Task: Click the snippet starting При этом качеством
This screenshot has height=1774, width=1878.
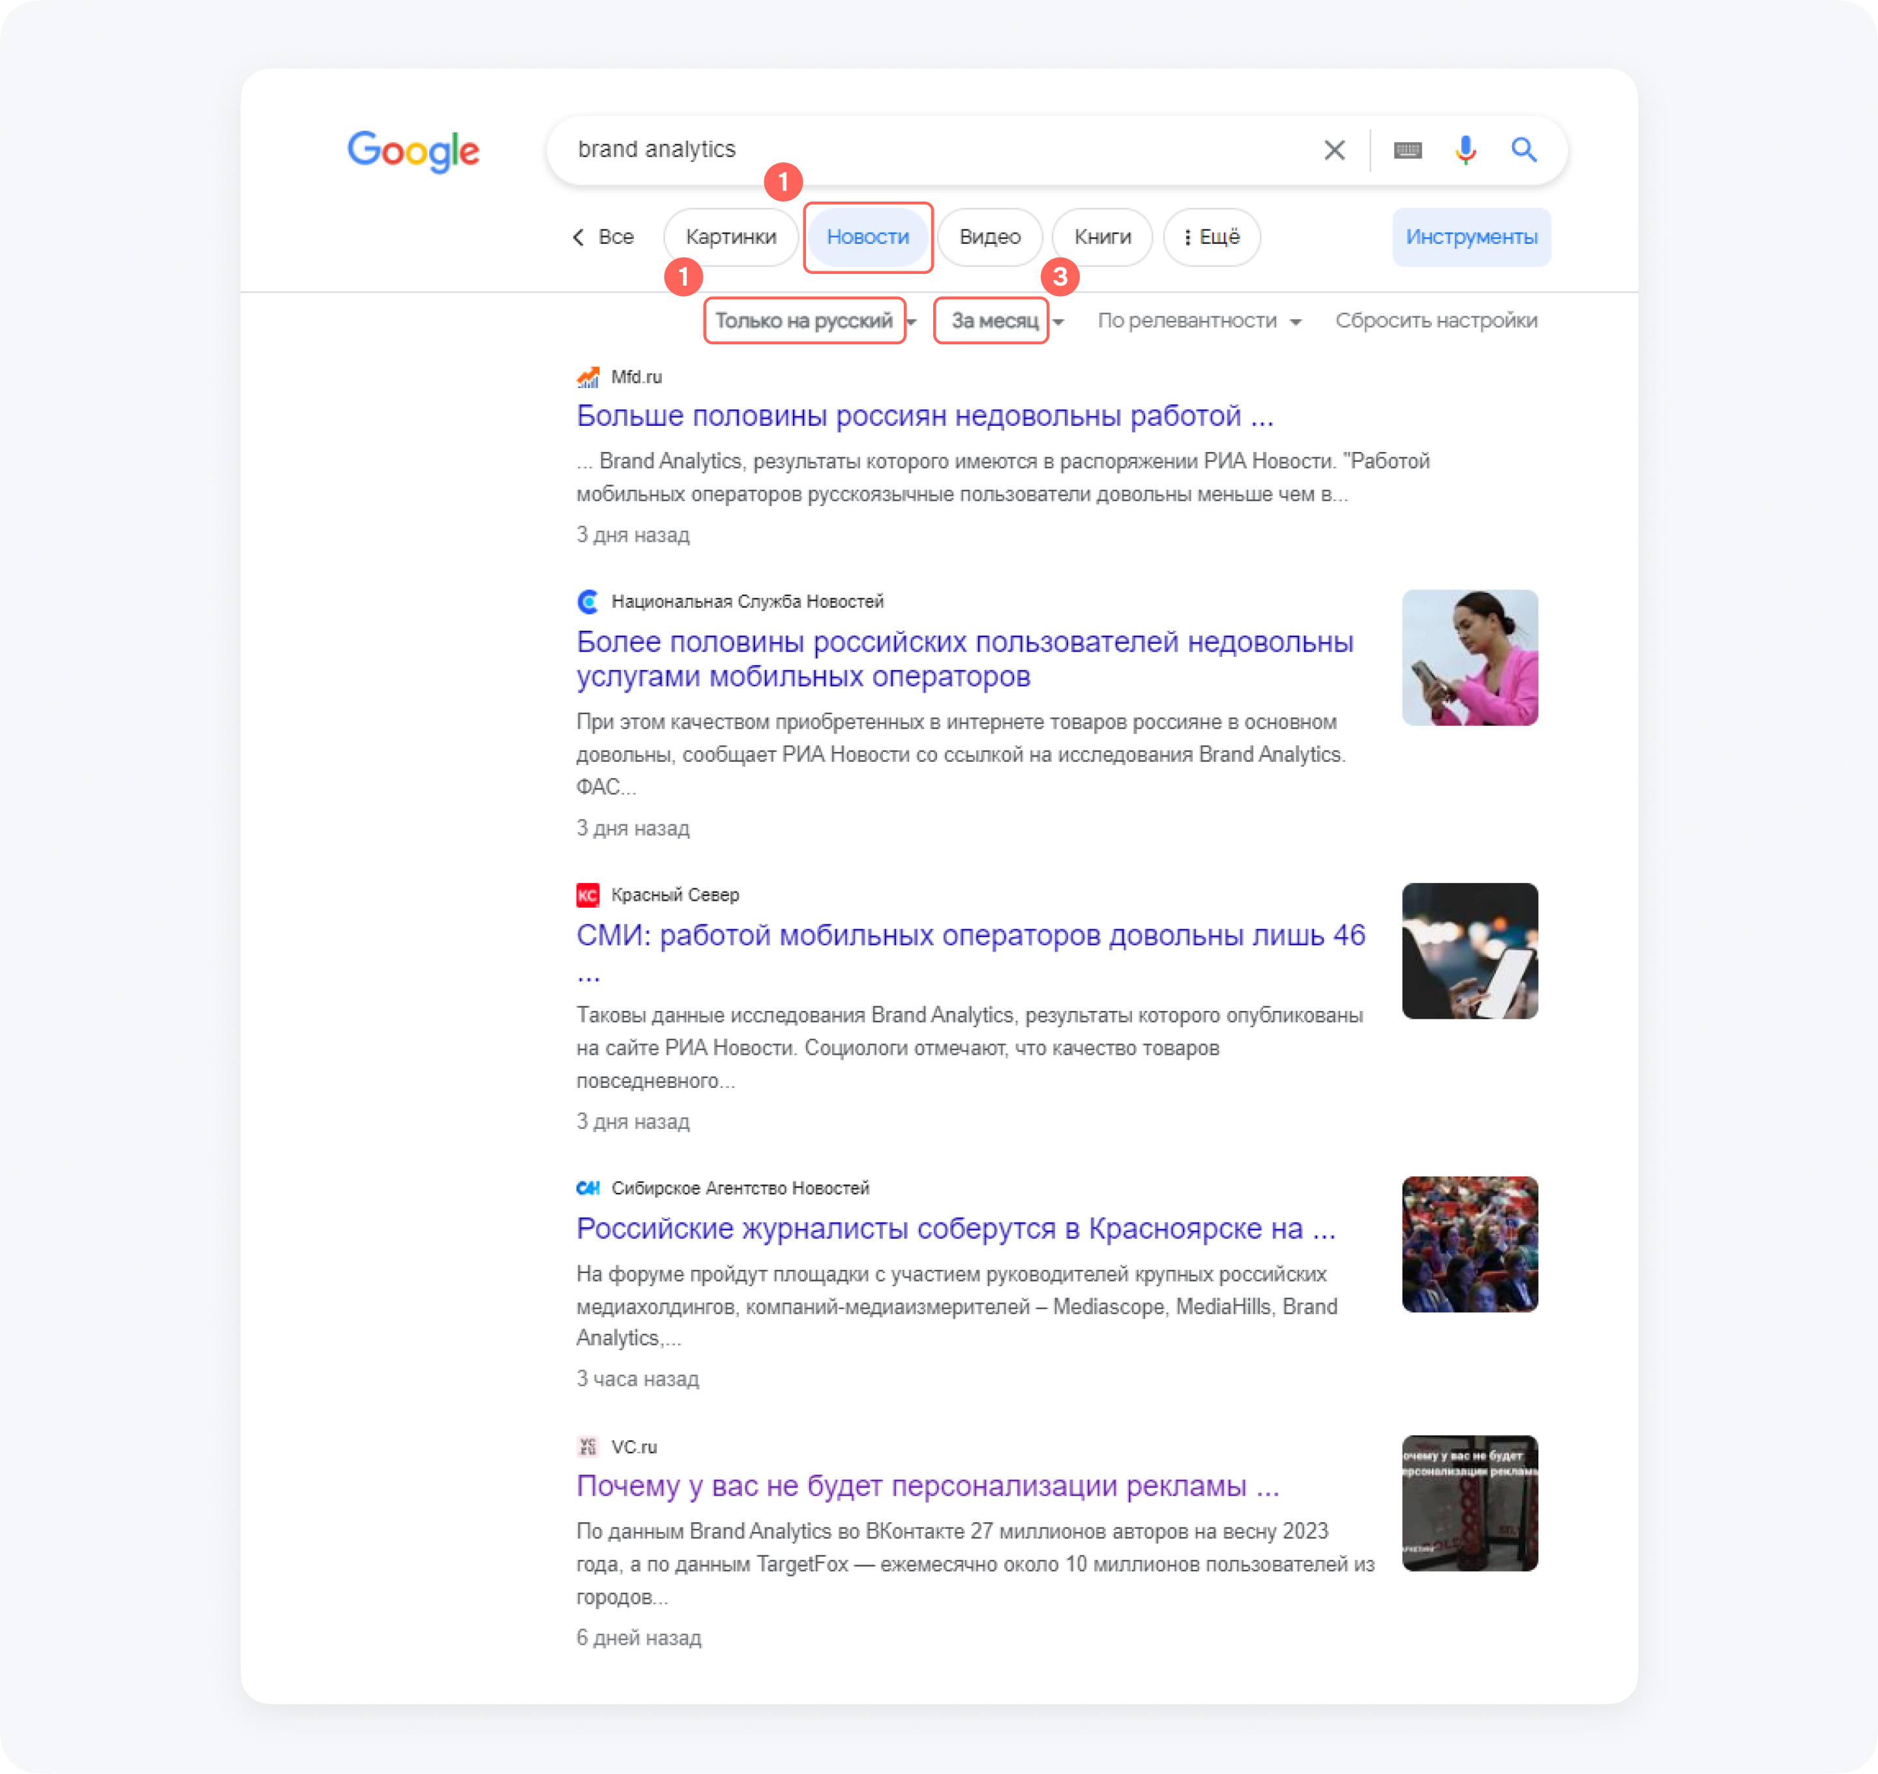Action: (x=961, y=755)
